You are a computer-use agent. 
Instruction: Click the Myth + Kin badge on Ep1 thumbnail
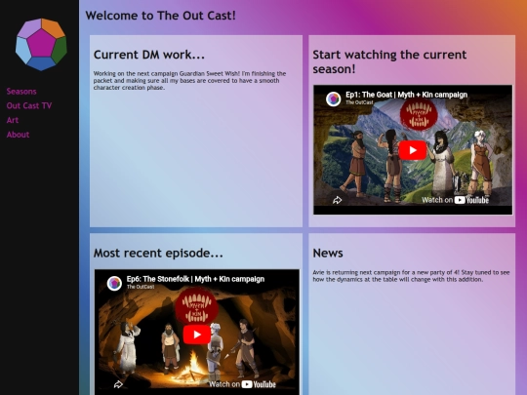coord(419,114)
